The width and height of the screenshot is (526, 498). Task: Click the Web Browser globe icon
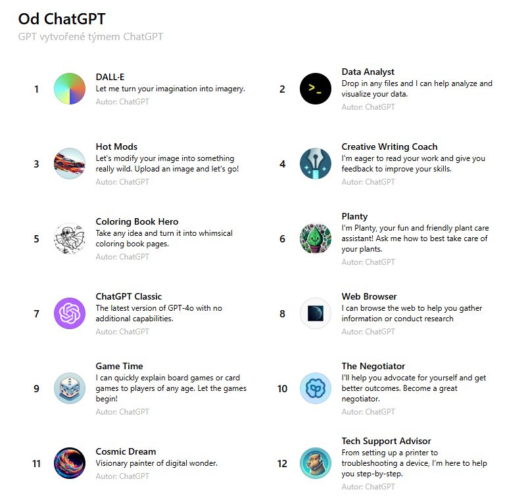point(316,313)
